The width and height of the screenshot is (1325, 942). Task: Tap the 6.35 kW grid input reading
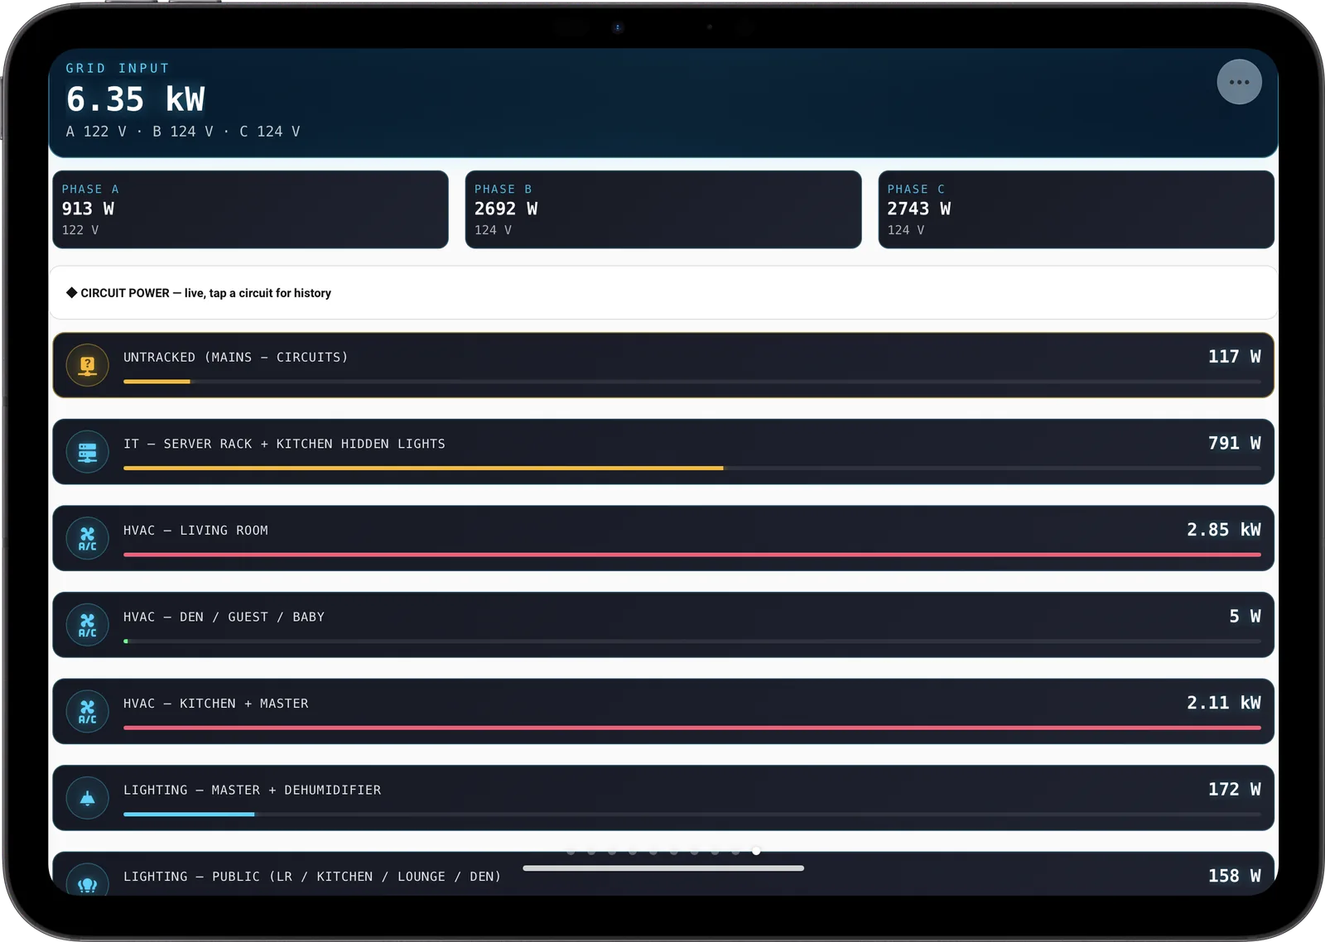tap(135, 99)
